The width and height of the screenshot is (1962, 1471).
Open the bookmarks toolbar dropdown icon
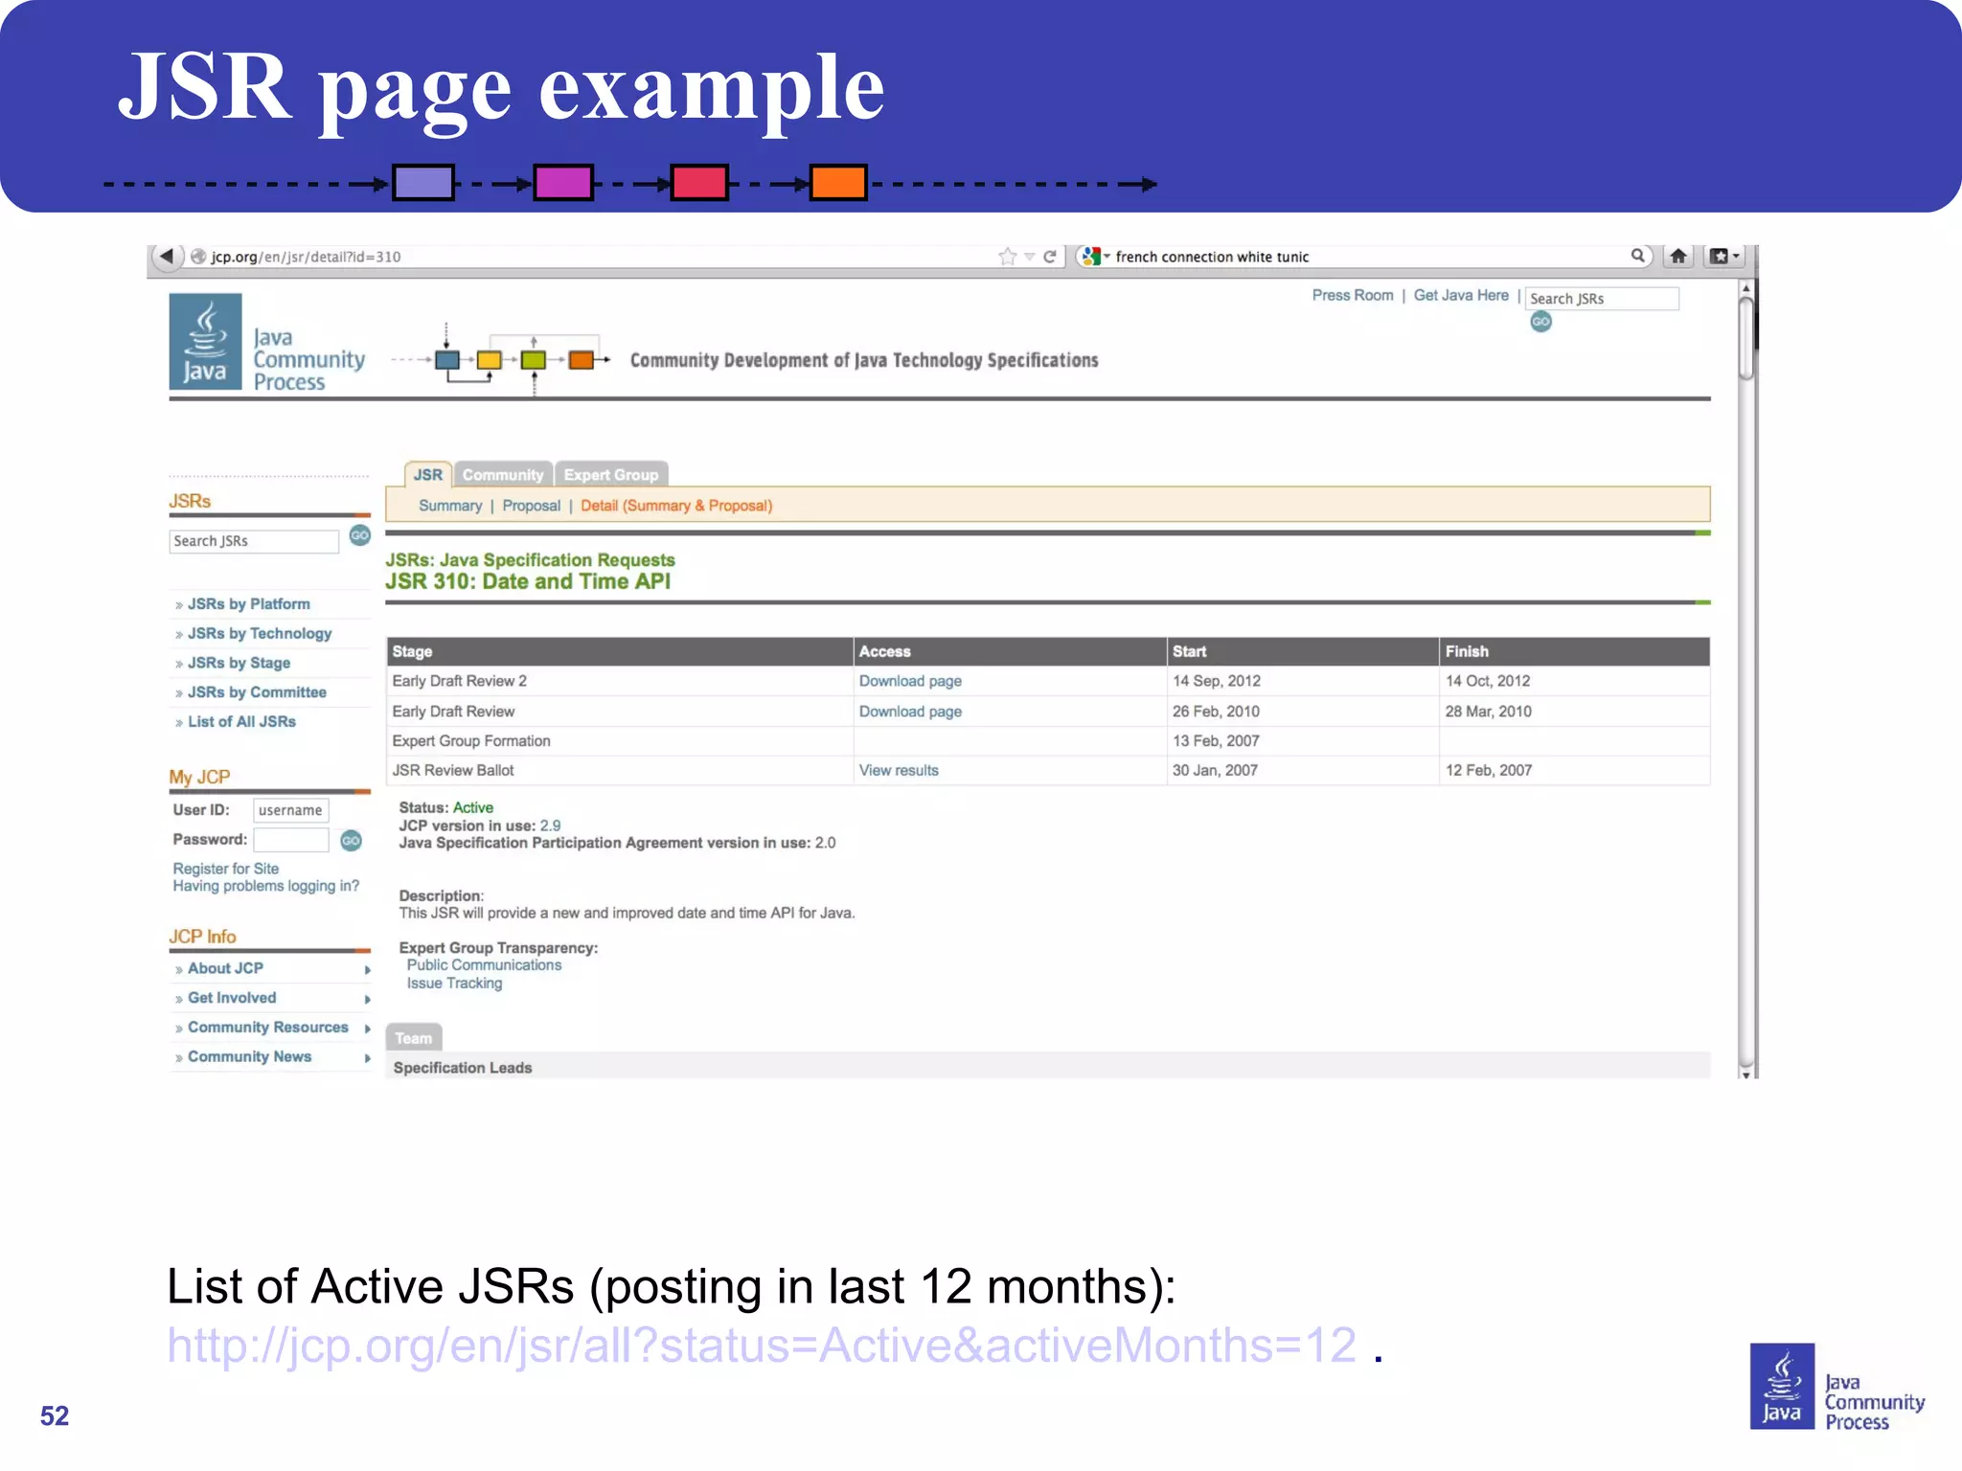point(1723,256)
